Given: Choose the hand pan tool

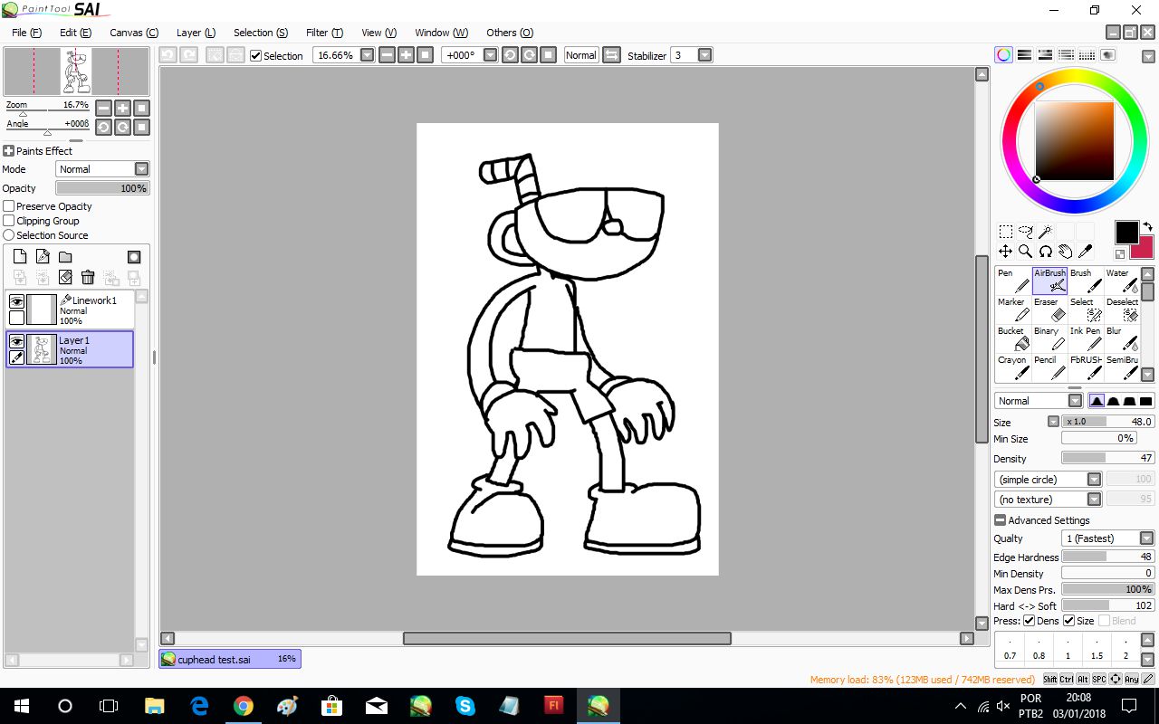Looking at the screenshot, I should [1065, 252].
